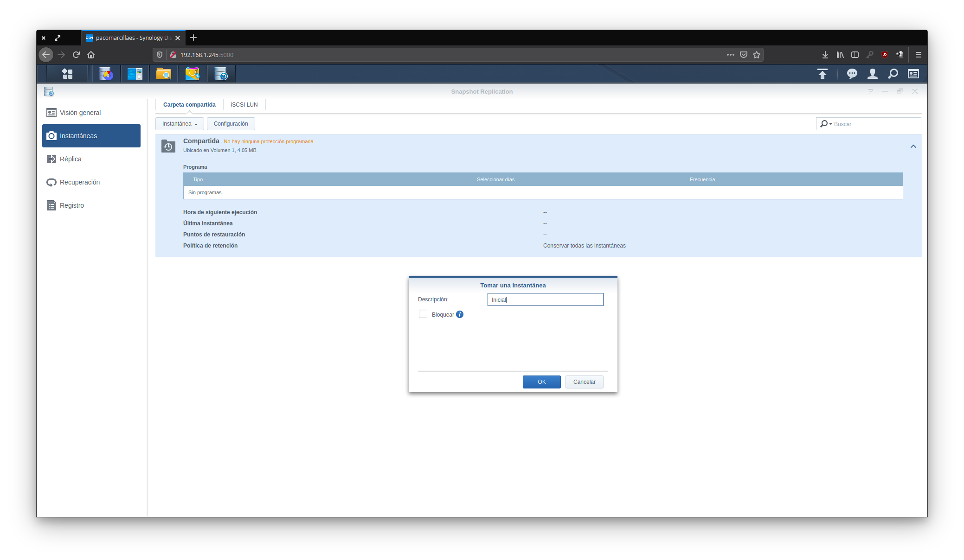Click the Bloquear info icon

(x=460, y=314)
